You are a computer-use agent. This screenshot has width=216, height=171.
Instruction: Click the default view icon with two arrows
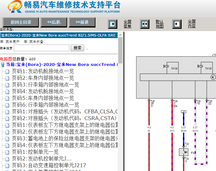point(145,24)
